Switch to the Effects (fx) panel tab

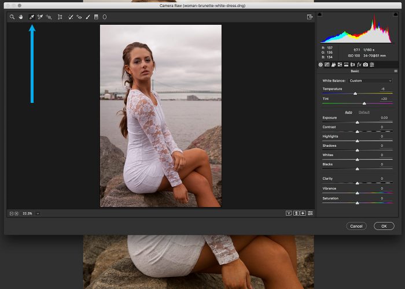[x=359, y=65]
